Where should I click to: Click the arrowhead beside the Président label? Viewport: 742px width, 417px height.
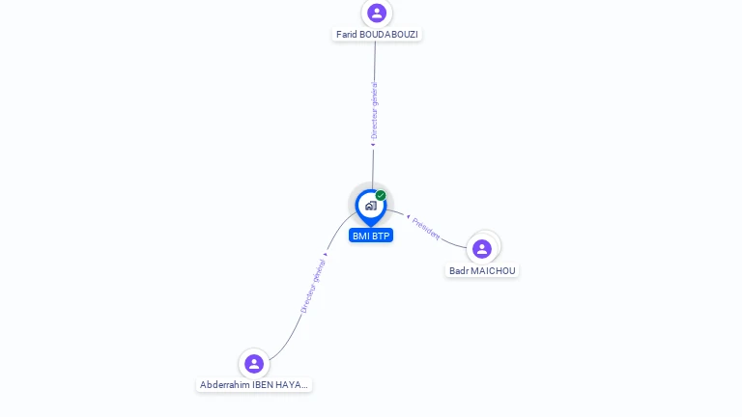[x=408, y=216]
